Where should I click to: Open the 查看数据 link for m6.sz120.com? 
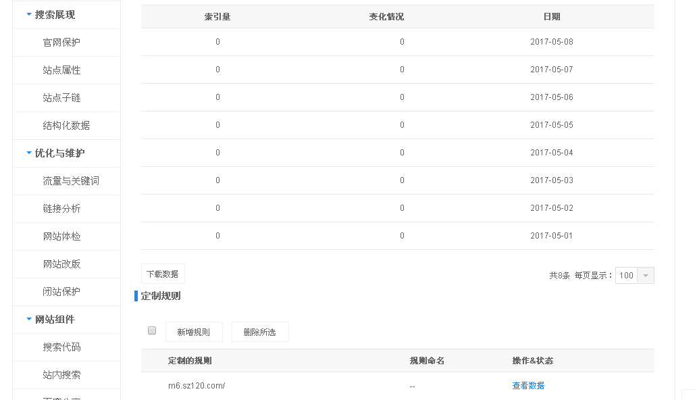[x=528, y=384]
